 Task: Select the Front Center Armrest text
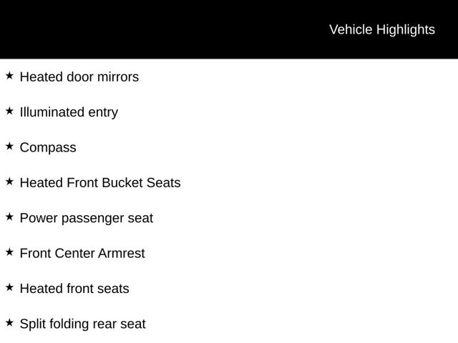pyautogui.click(x=82, y=254)
